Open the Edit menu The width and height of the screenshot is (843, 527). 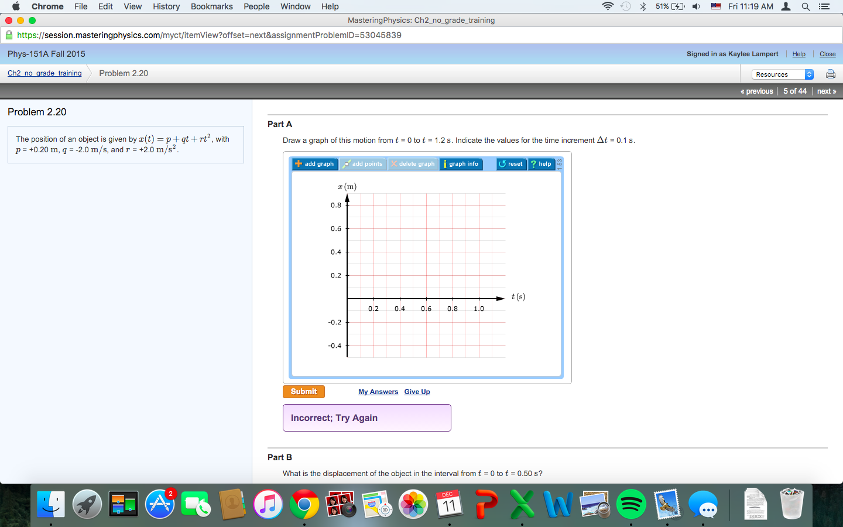[x=106, y=6]
